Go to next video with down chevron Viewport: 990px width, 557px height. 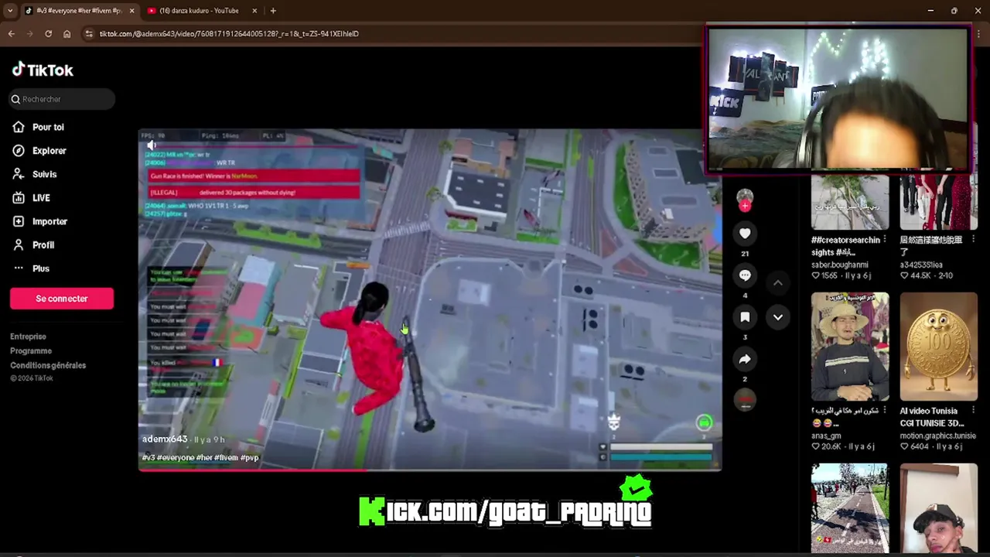pos(778,317)
